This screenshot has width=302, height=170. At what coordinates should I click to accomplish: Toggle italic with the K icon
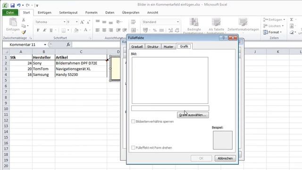point(44,30)
